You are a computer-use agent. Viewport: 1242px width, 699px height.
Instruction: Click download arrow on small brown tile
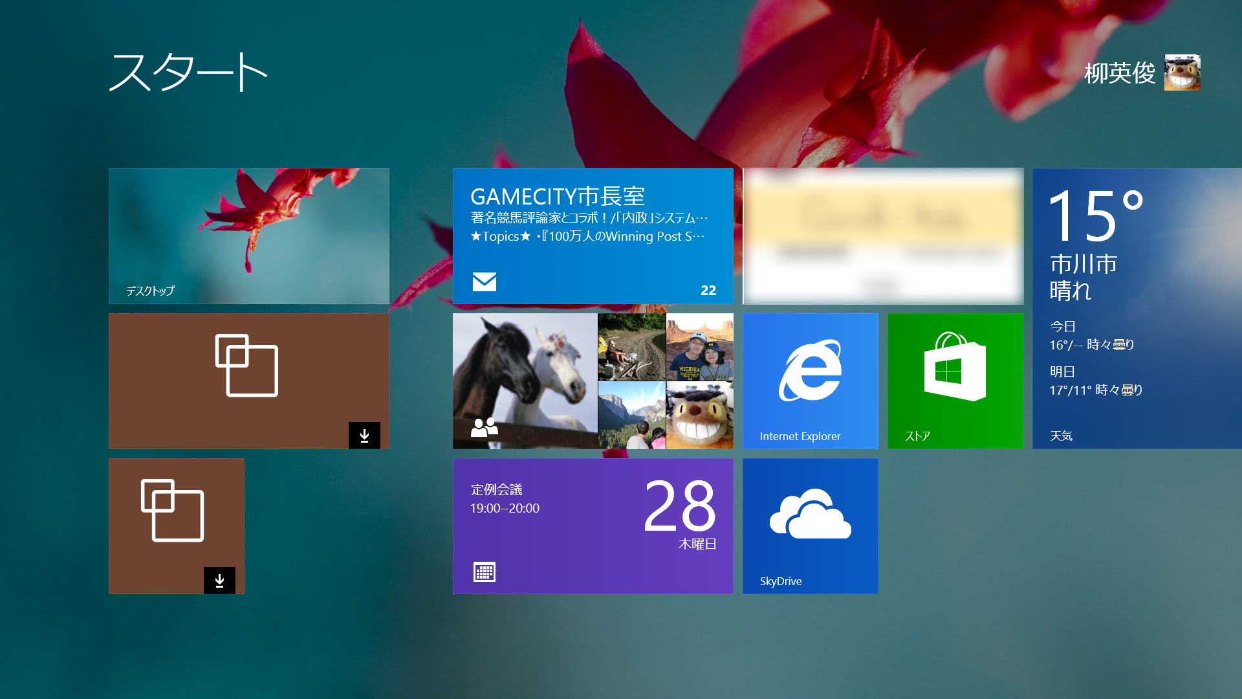point(219,581)
